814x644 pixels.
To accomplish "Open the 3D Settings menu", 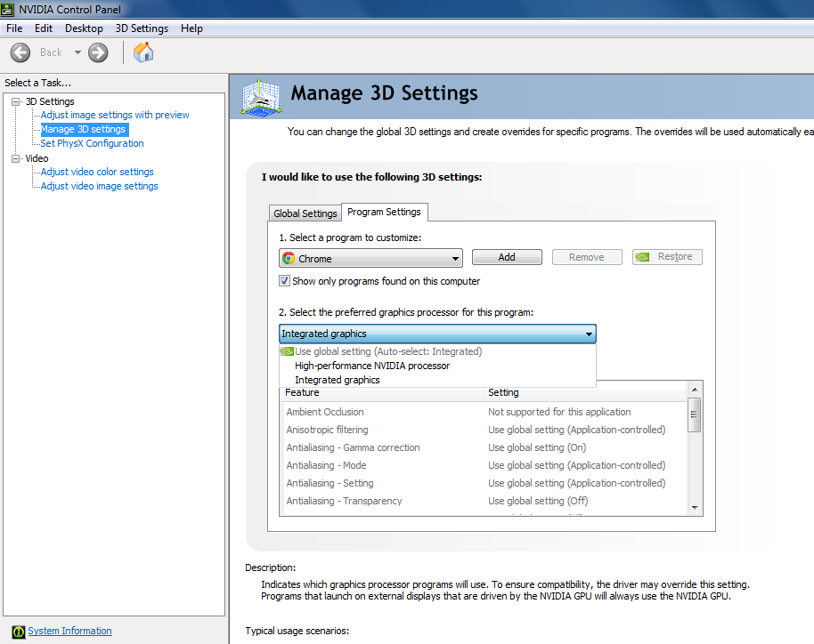I will click(142, 28).
